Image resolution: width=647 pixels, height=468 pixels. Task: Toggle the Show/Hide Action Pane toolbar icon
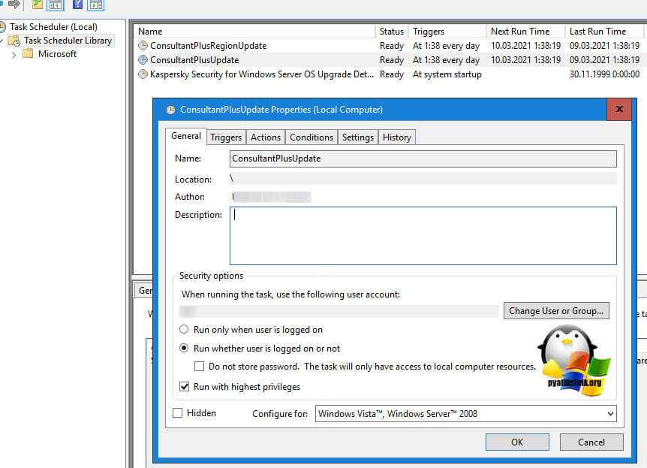coord(95,5)
